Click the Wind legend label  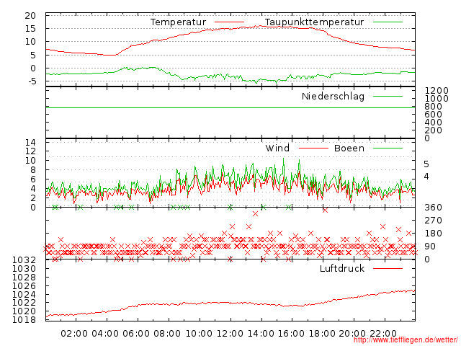[277, 148]
